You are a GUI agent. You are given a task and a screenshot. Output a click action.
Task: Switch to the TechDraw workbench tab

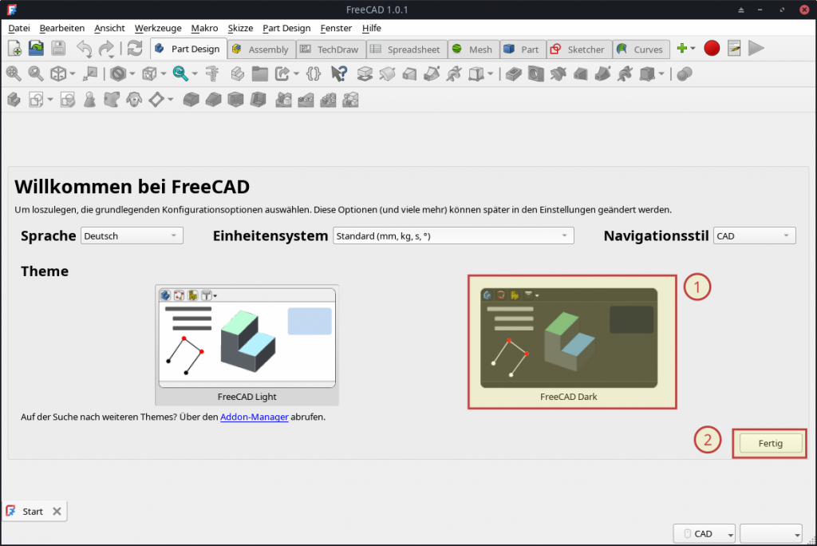click(x=330, y=49)
